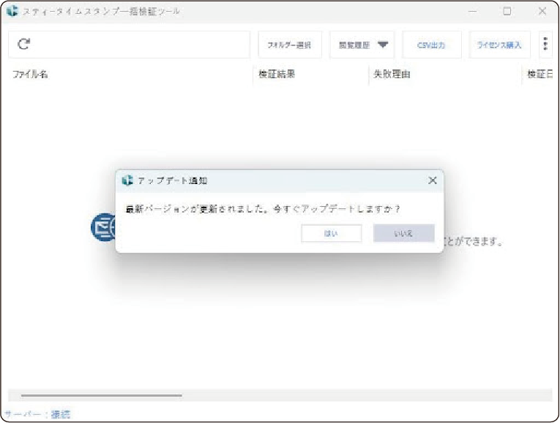Click the blue envelope icon behind the dialog
The height and width of the screenshot is (423, 560).
click(x=103, y=227)
